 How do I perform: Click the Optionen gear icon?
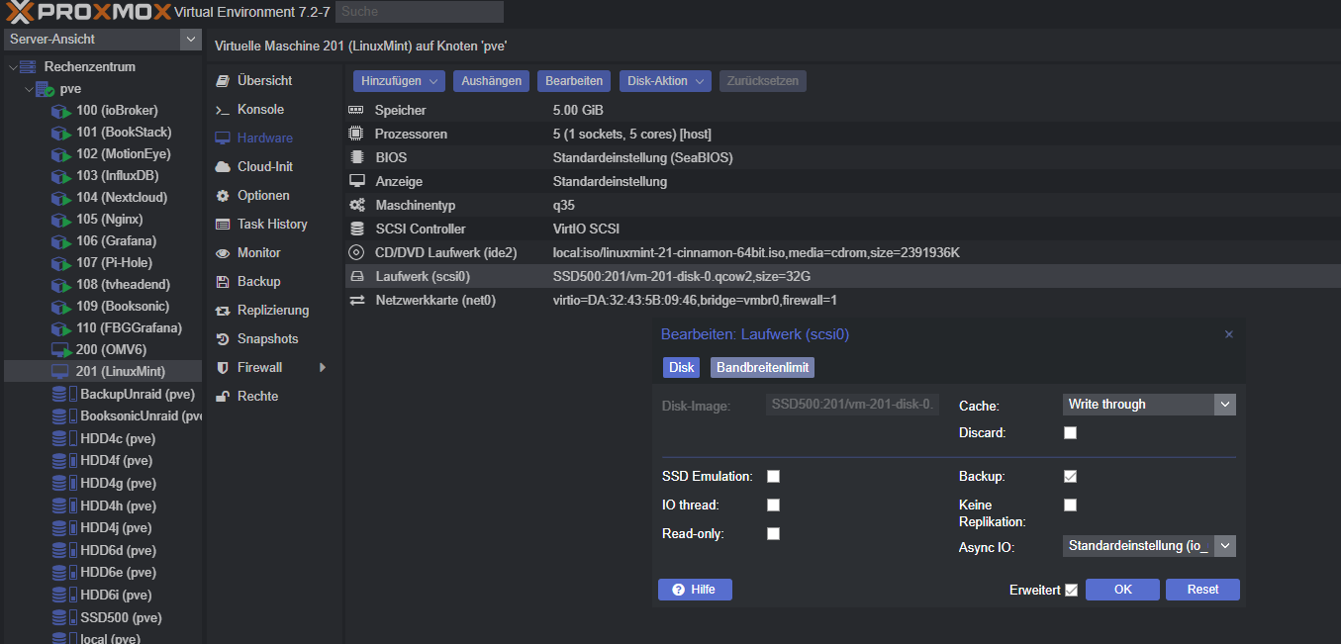[x=223, y=196]
